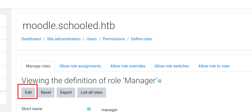The height and width of the screenshot is (112, 252).
Task: Click the Define roles breadcrumb link
Action: click(141, 39)
